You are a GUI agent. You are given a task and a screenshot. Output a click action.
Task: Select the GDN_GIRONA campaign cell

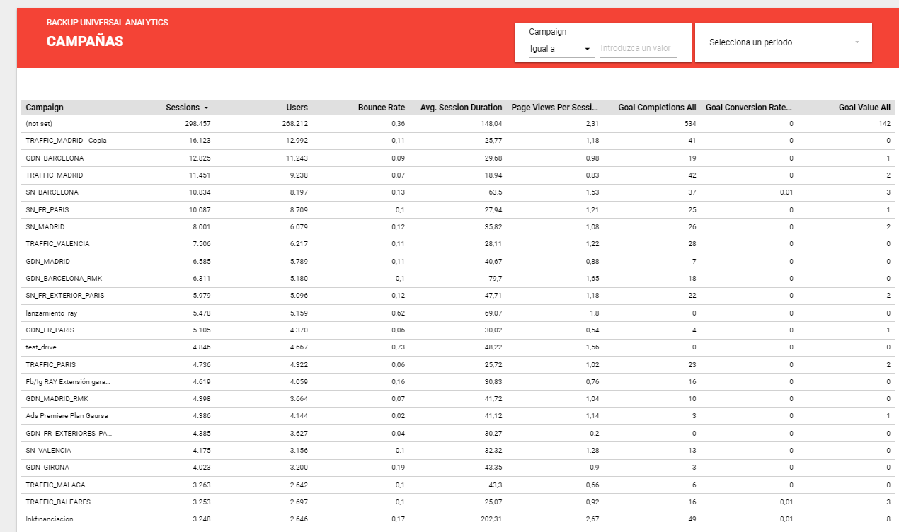(47, 467)
